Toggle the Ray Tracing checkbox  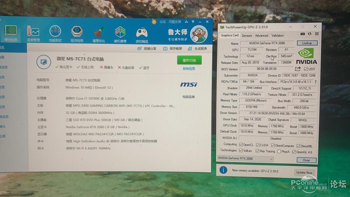pyautogui.click(x=257, y=151)
